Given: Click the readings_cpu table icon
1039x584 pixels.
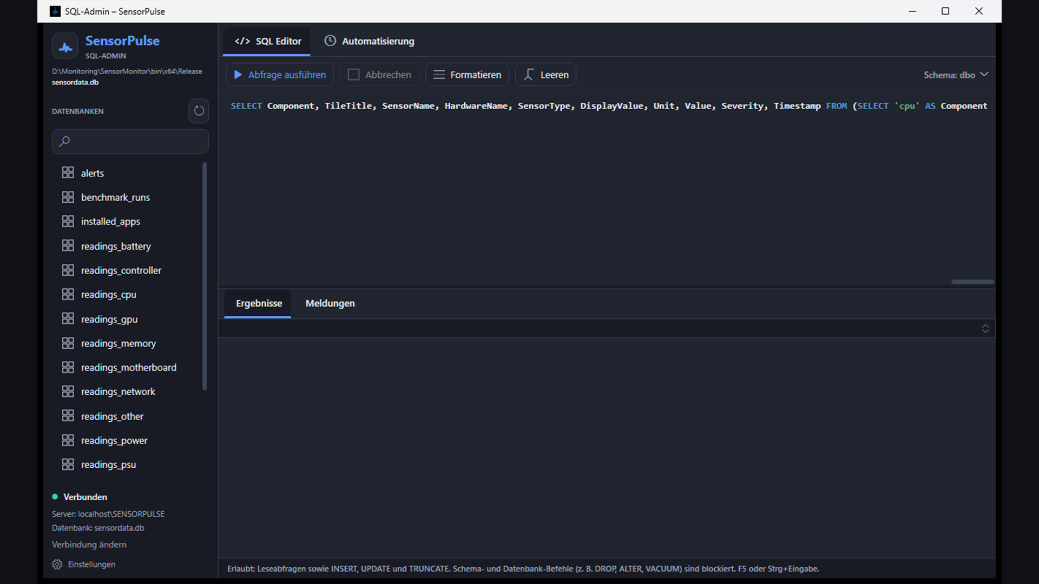Looking at the screenshot, I should click(x=68, y=294).
